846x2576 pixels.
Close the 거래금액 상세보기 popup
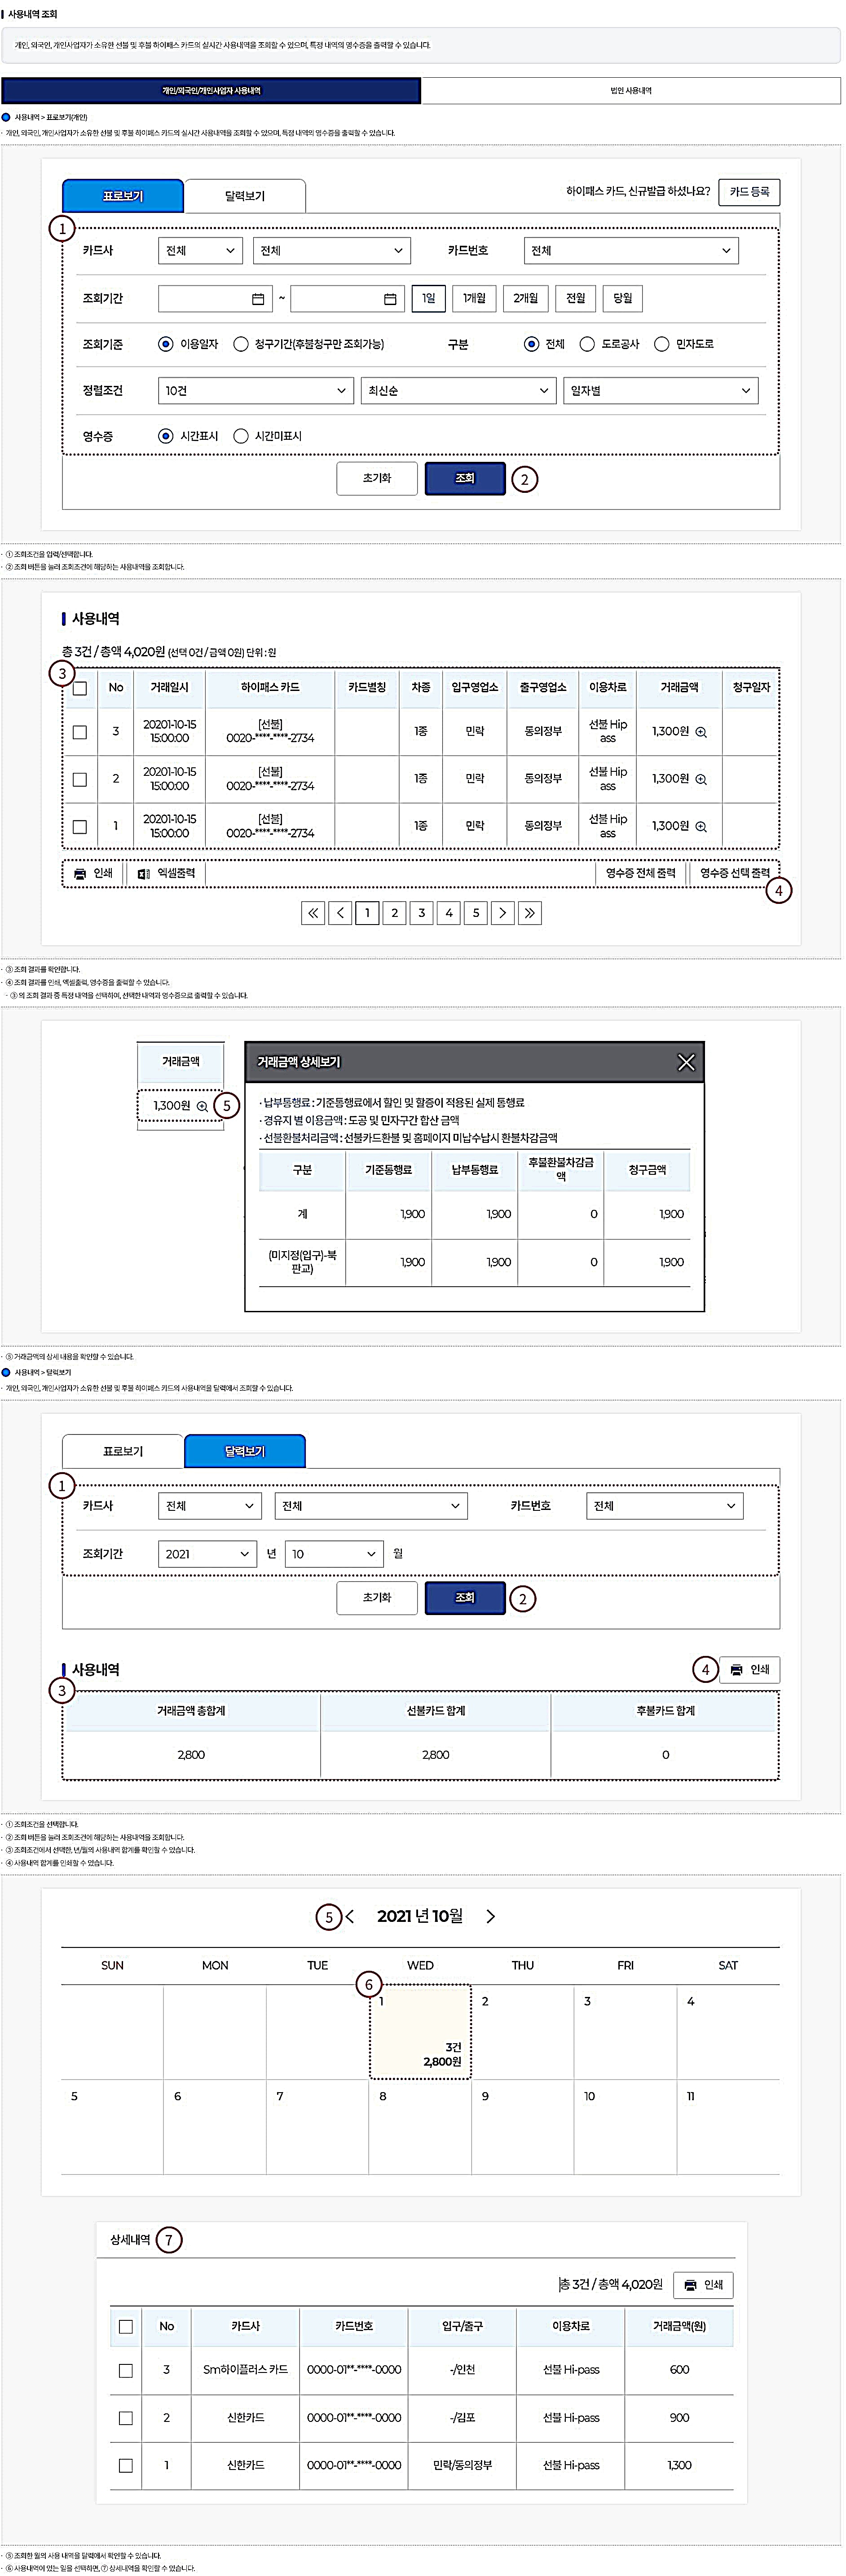pos(686,1062)
